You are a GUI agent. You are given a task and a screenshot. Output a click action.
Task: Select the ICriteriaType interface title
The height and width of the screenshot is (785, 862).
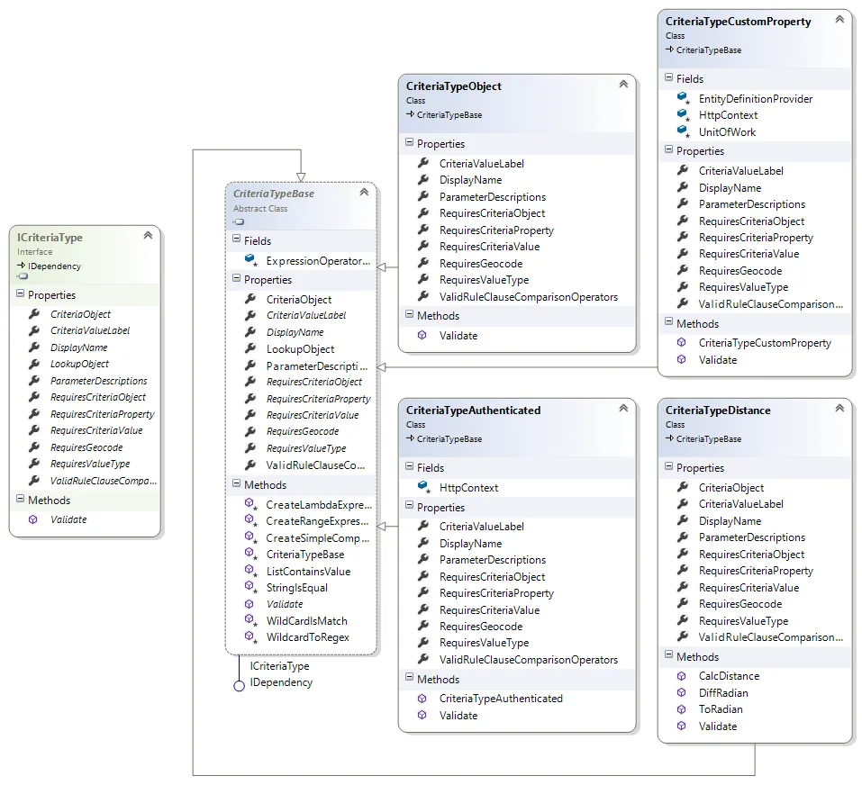tap(50, 238)
